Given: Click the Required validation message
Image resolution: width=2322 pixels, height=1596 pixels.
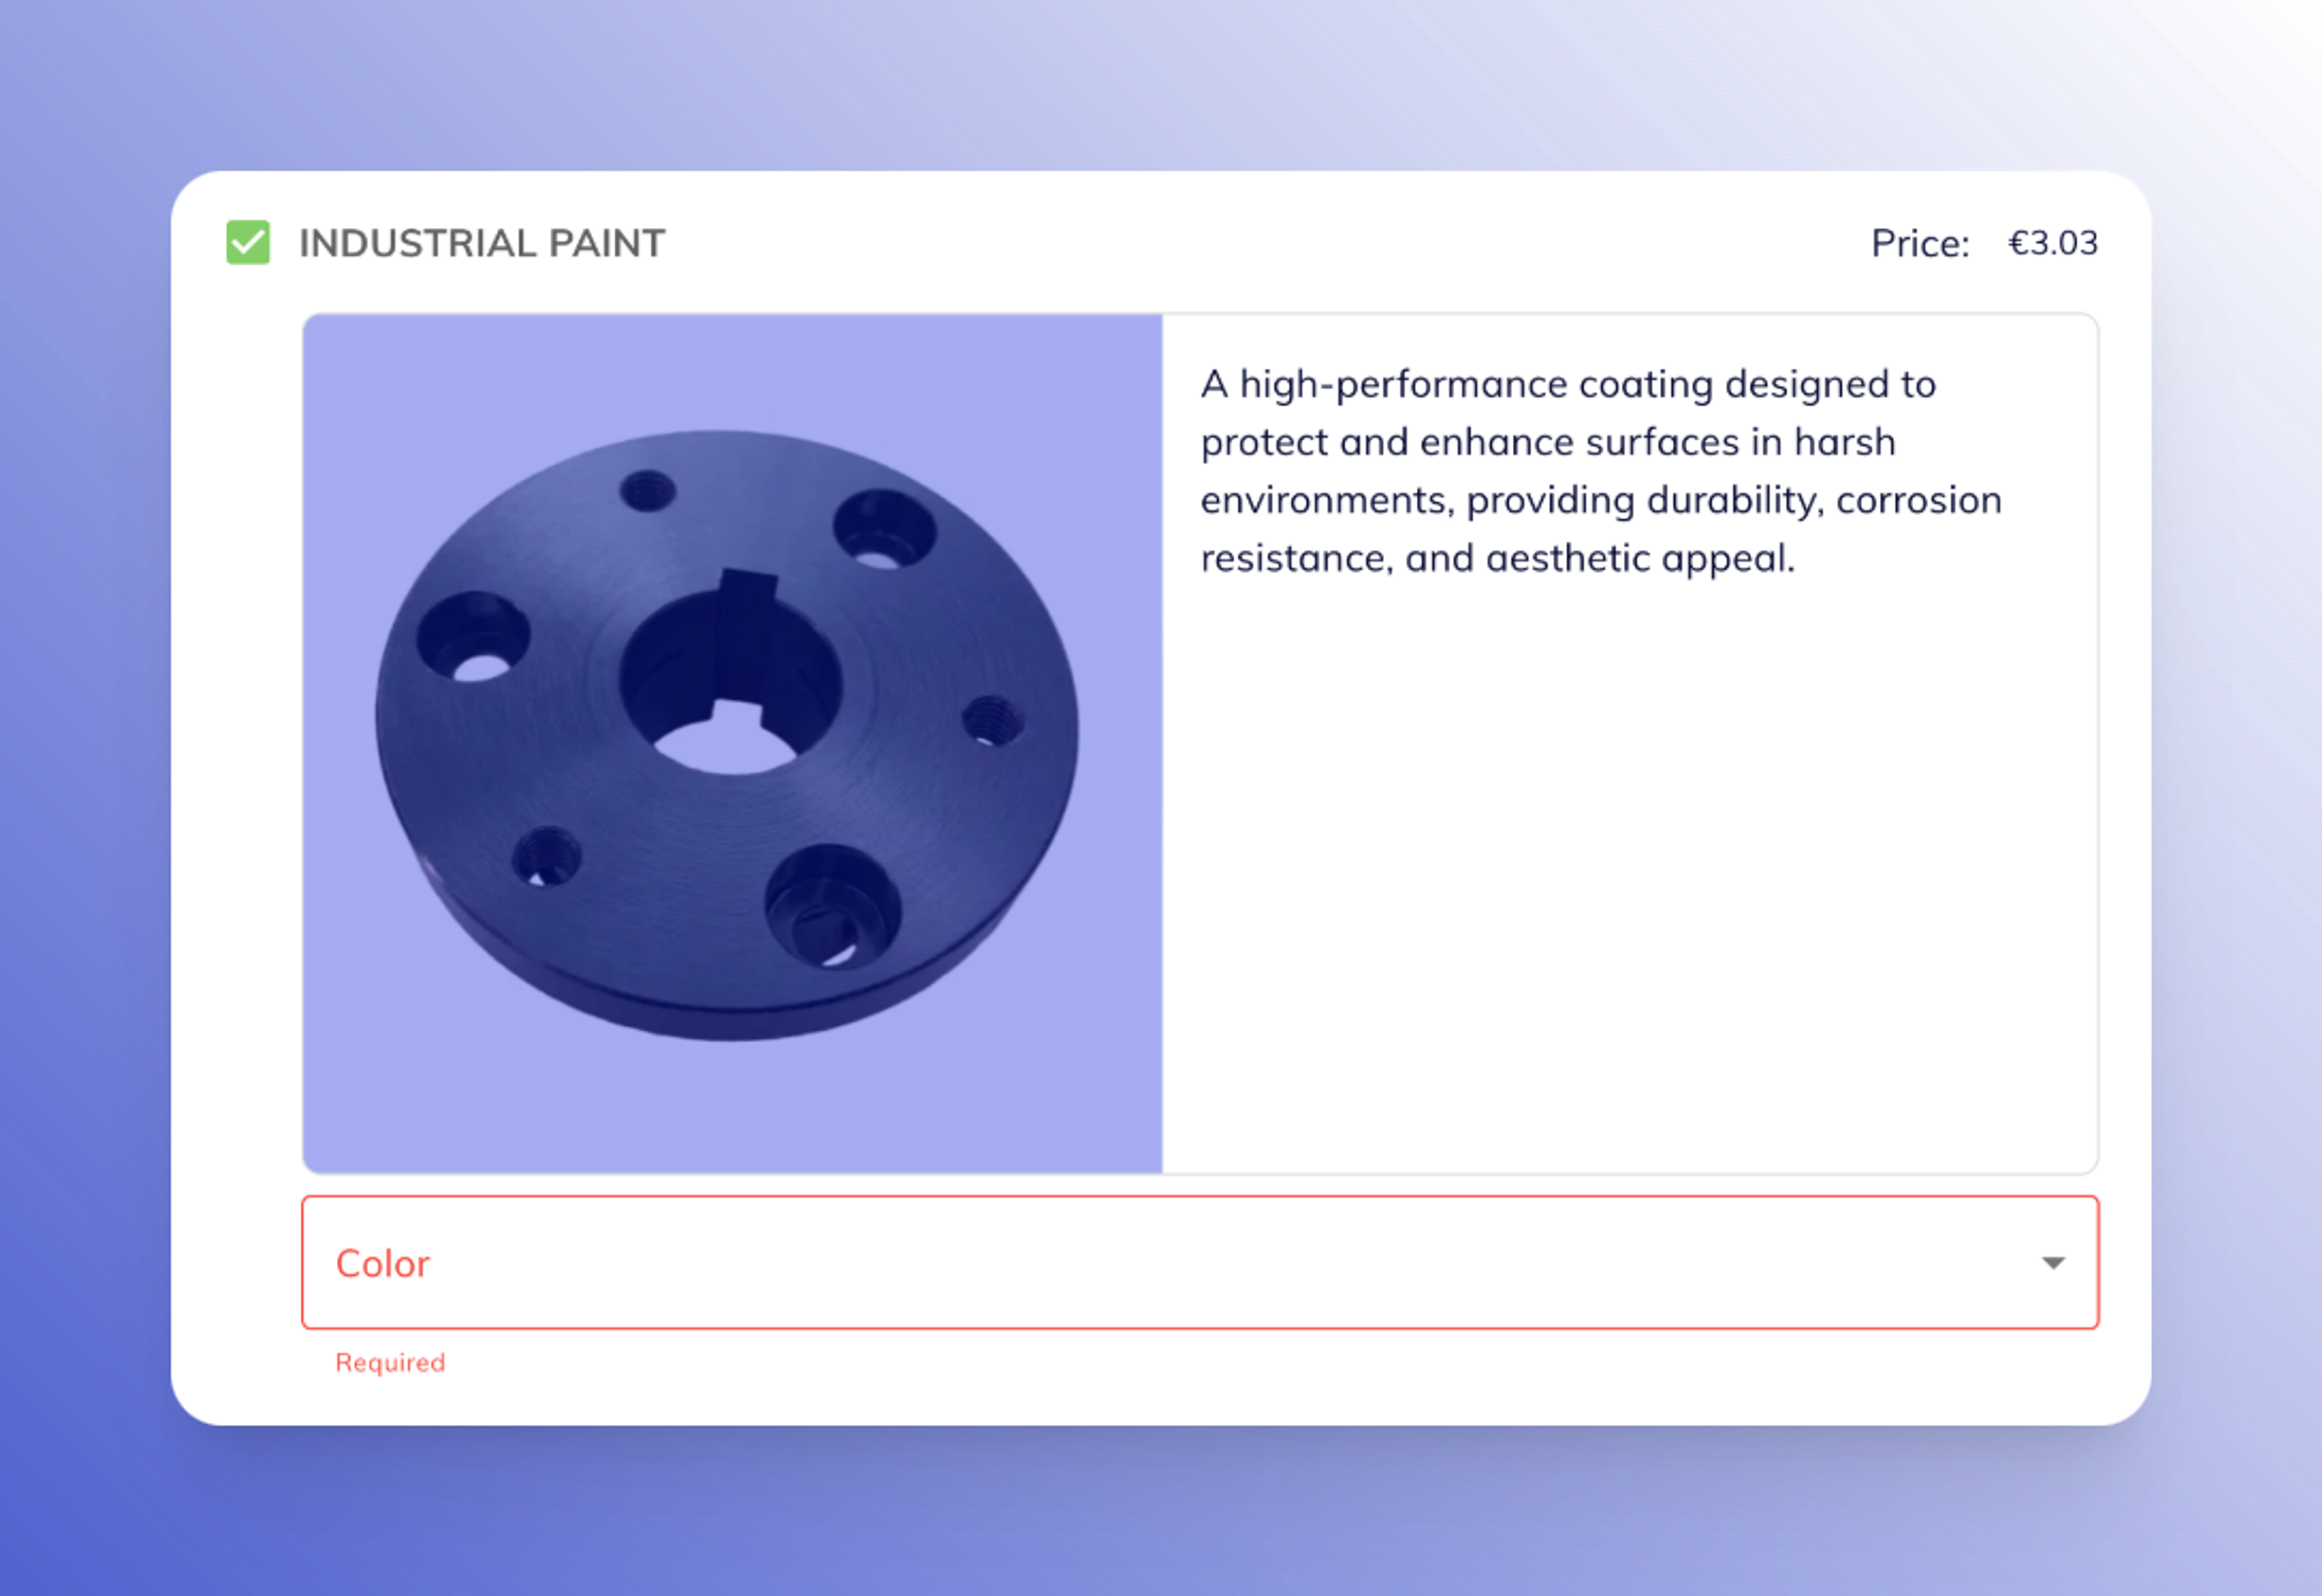Looking at the screenshot, I should click(x=390, y=1362).
